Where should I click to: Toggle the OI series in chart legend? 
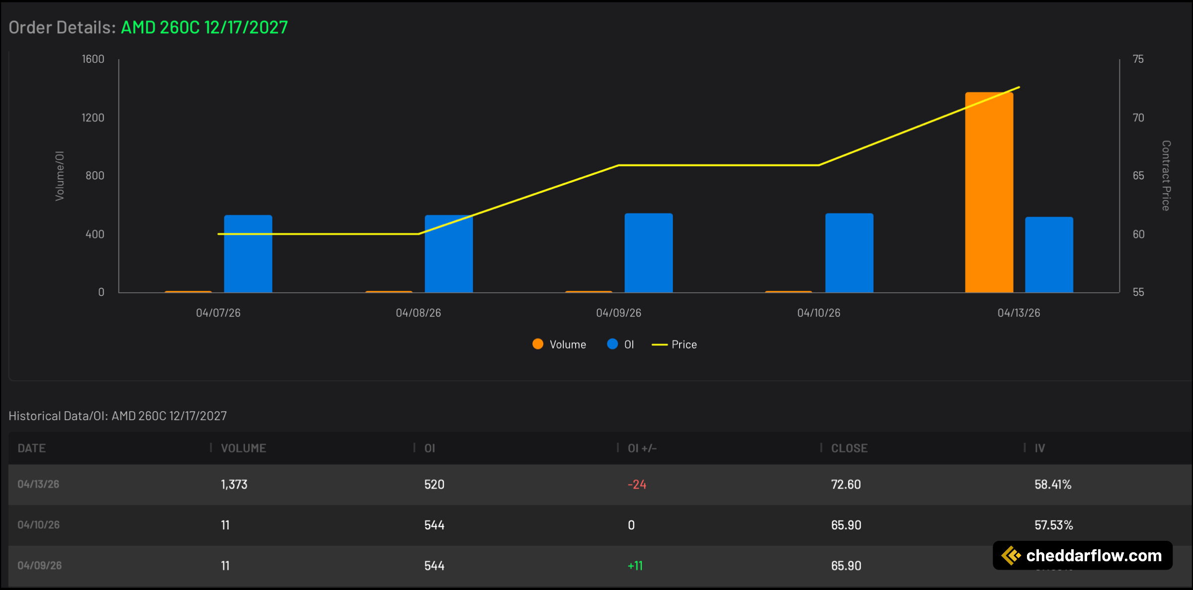click(x=620, y=344)
